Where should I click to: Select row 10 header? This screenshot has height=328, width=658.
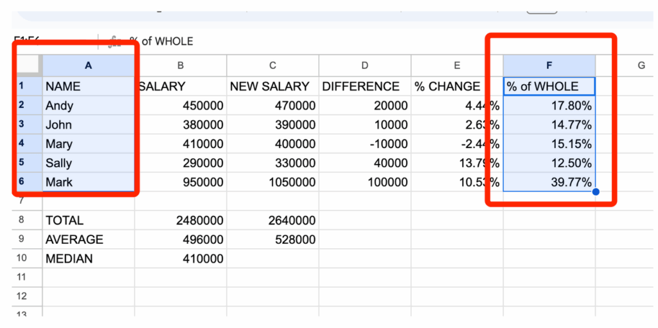click(21, 259)
